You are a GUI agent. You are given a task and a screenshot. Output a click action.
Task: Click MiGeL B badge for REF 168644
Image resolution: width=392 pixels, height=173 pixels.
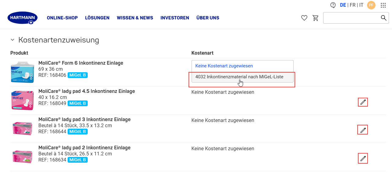point(78,132)
